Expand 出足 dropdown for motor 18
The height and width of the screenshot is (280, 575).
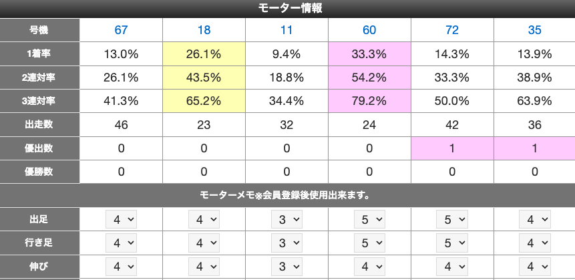pos(204,219)
